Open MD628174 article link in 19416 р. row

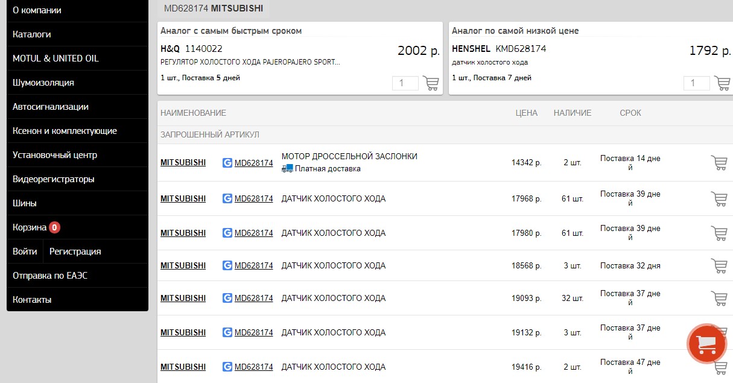click(x=253, y=367)
